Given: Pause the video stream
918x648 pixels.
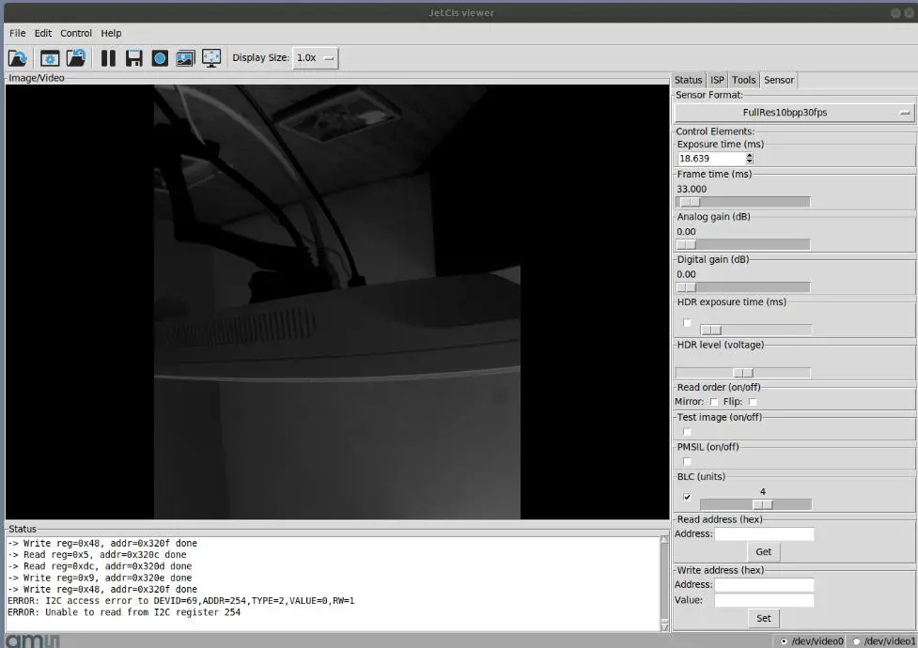Looking at the screenshot, I should click(108, 58).
